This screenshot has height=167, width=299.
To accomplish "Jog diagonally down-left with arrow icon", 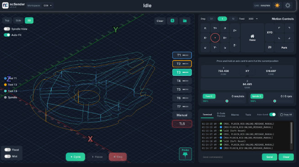I will pos(205,48).
